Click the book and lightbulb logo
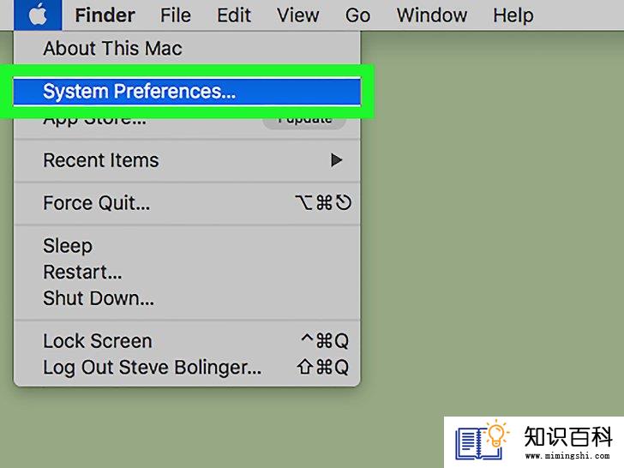This screenshot has height=468, width=624. 483,440
